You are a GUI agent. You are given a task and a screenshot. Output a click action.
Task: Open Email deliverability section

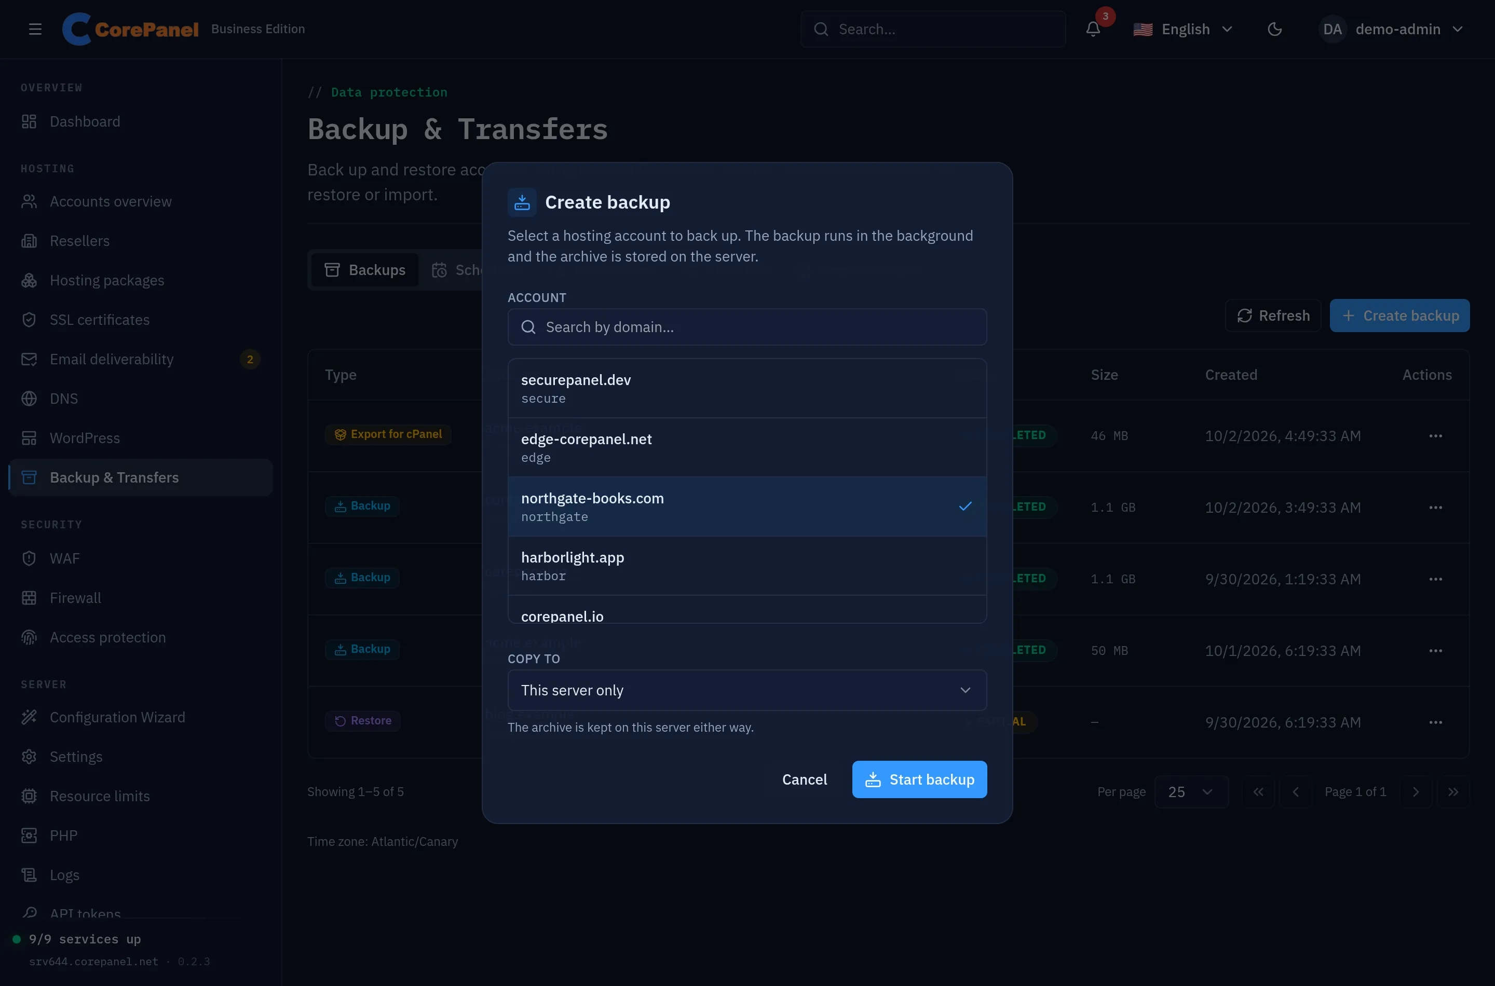click(x=141, y=359)
